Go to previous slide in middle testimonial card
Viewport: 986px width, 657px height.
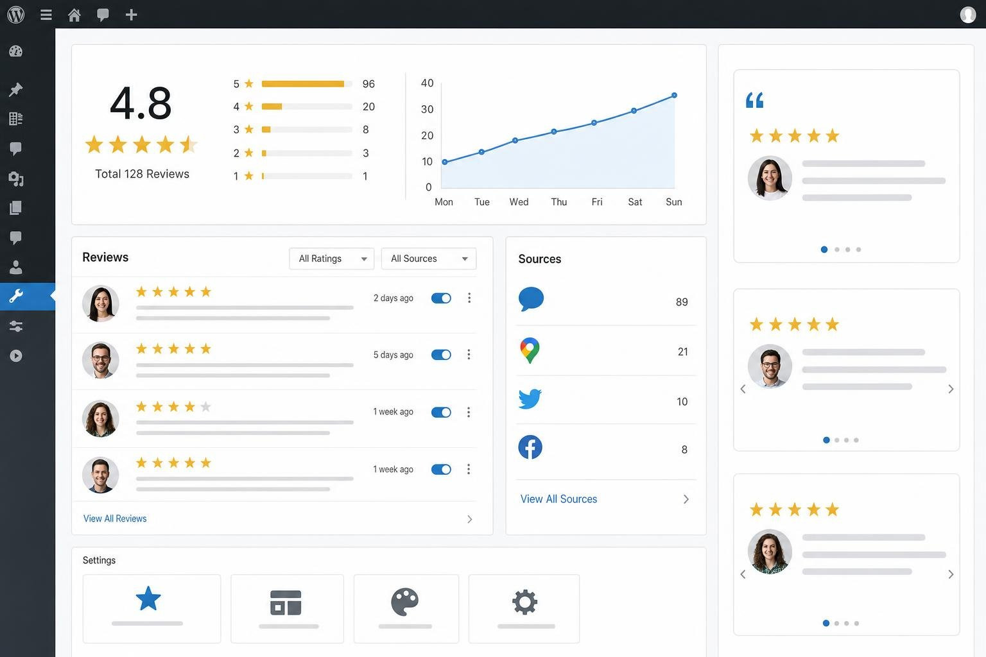743,389
